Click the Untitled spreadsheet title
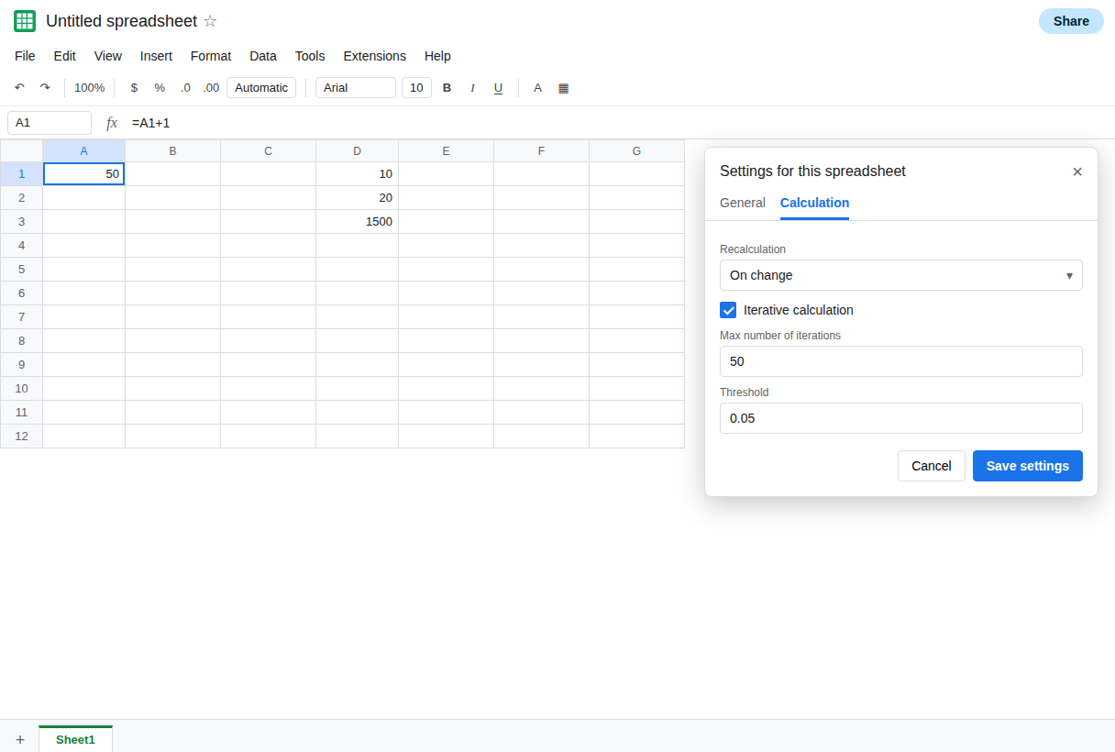 click(x=121, y=21)
